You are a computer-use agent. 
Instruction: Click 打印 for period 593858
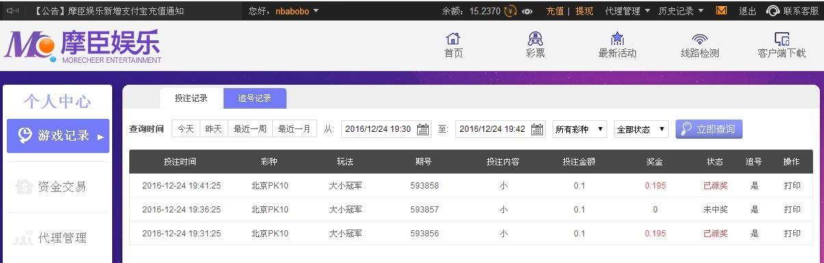click(x=792, y=186)
